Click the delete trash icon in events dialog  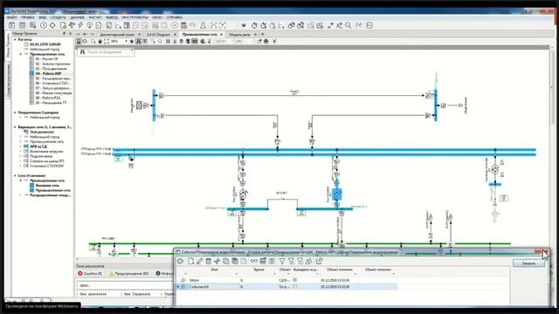click(x=208, y=262)
